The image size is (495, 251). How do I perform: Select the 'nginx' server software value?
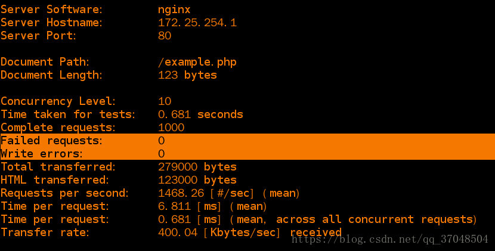(174, 10)
